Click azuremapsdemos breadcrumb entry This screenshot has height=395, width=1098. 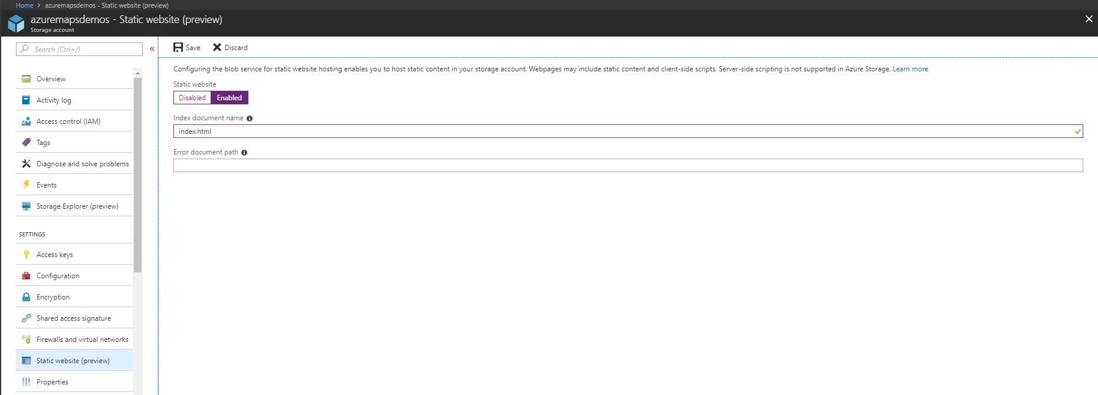click(107, 5)
